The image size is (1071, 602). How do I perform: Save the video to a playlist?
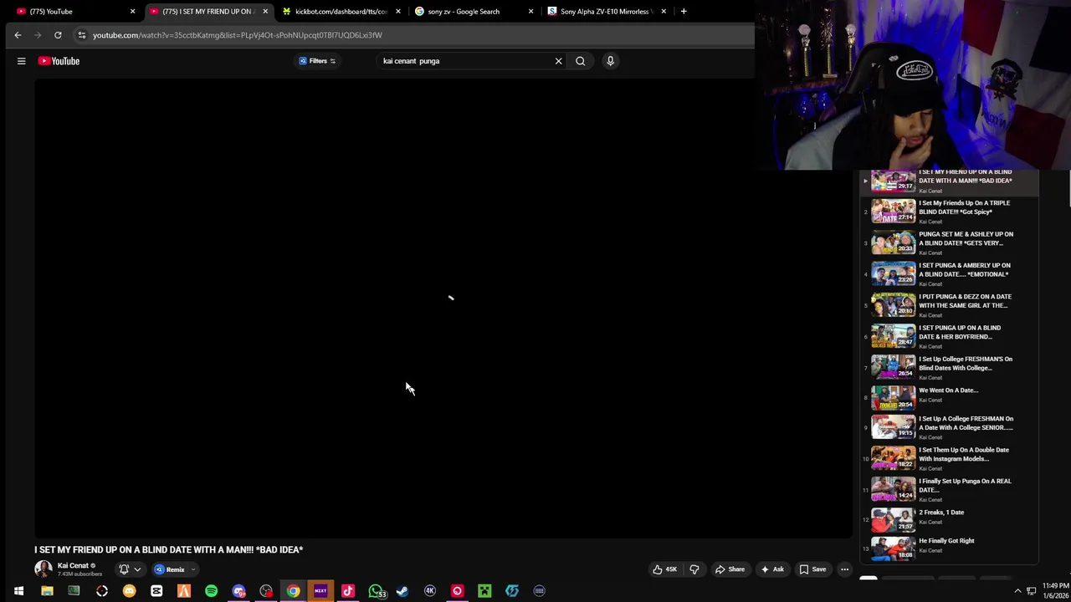click(x=812, y=569)
